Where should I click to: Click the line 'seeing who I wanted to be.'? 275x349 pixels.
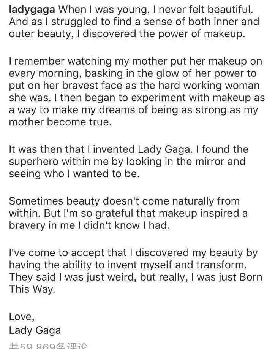[74, 174]
